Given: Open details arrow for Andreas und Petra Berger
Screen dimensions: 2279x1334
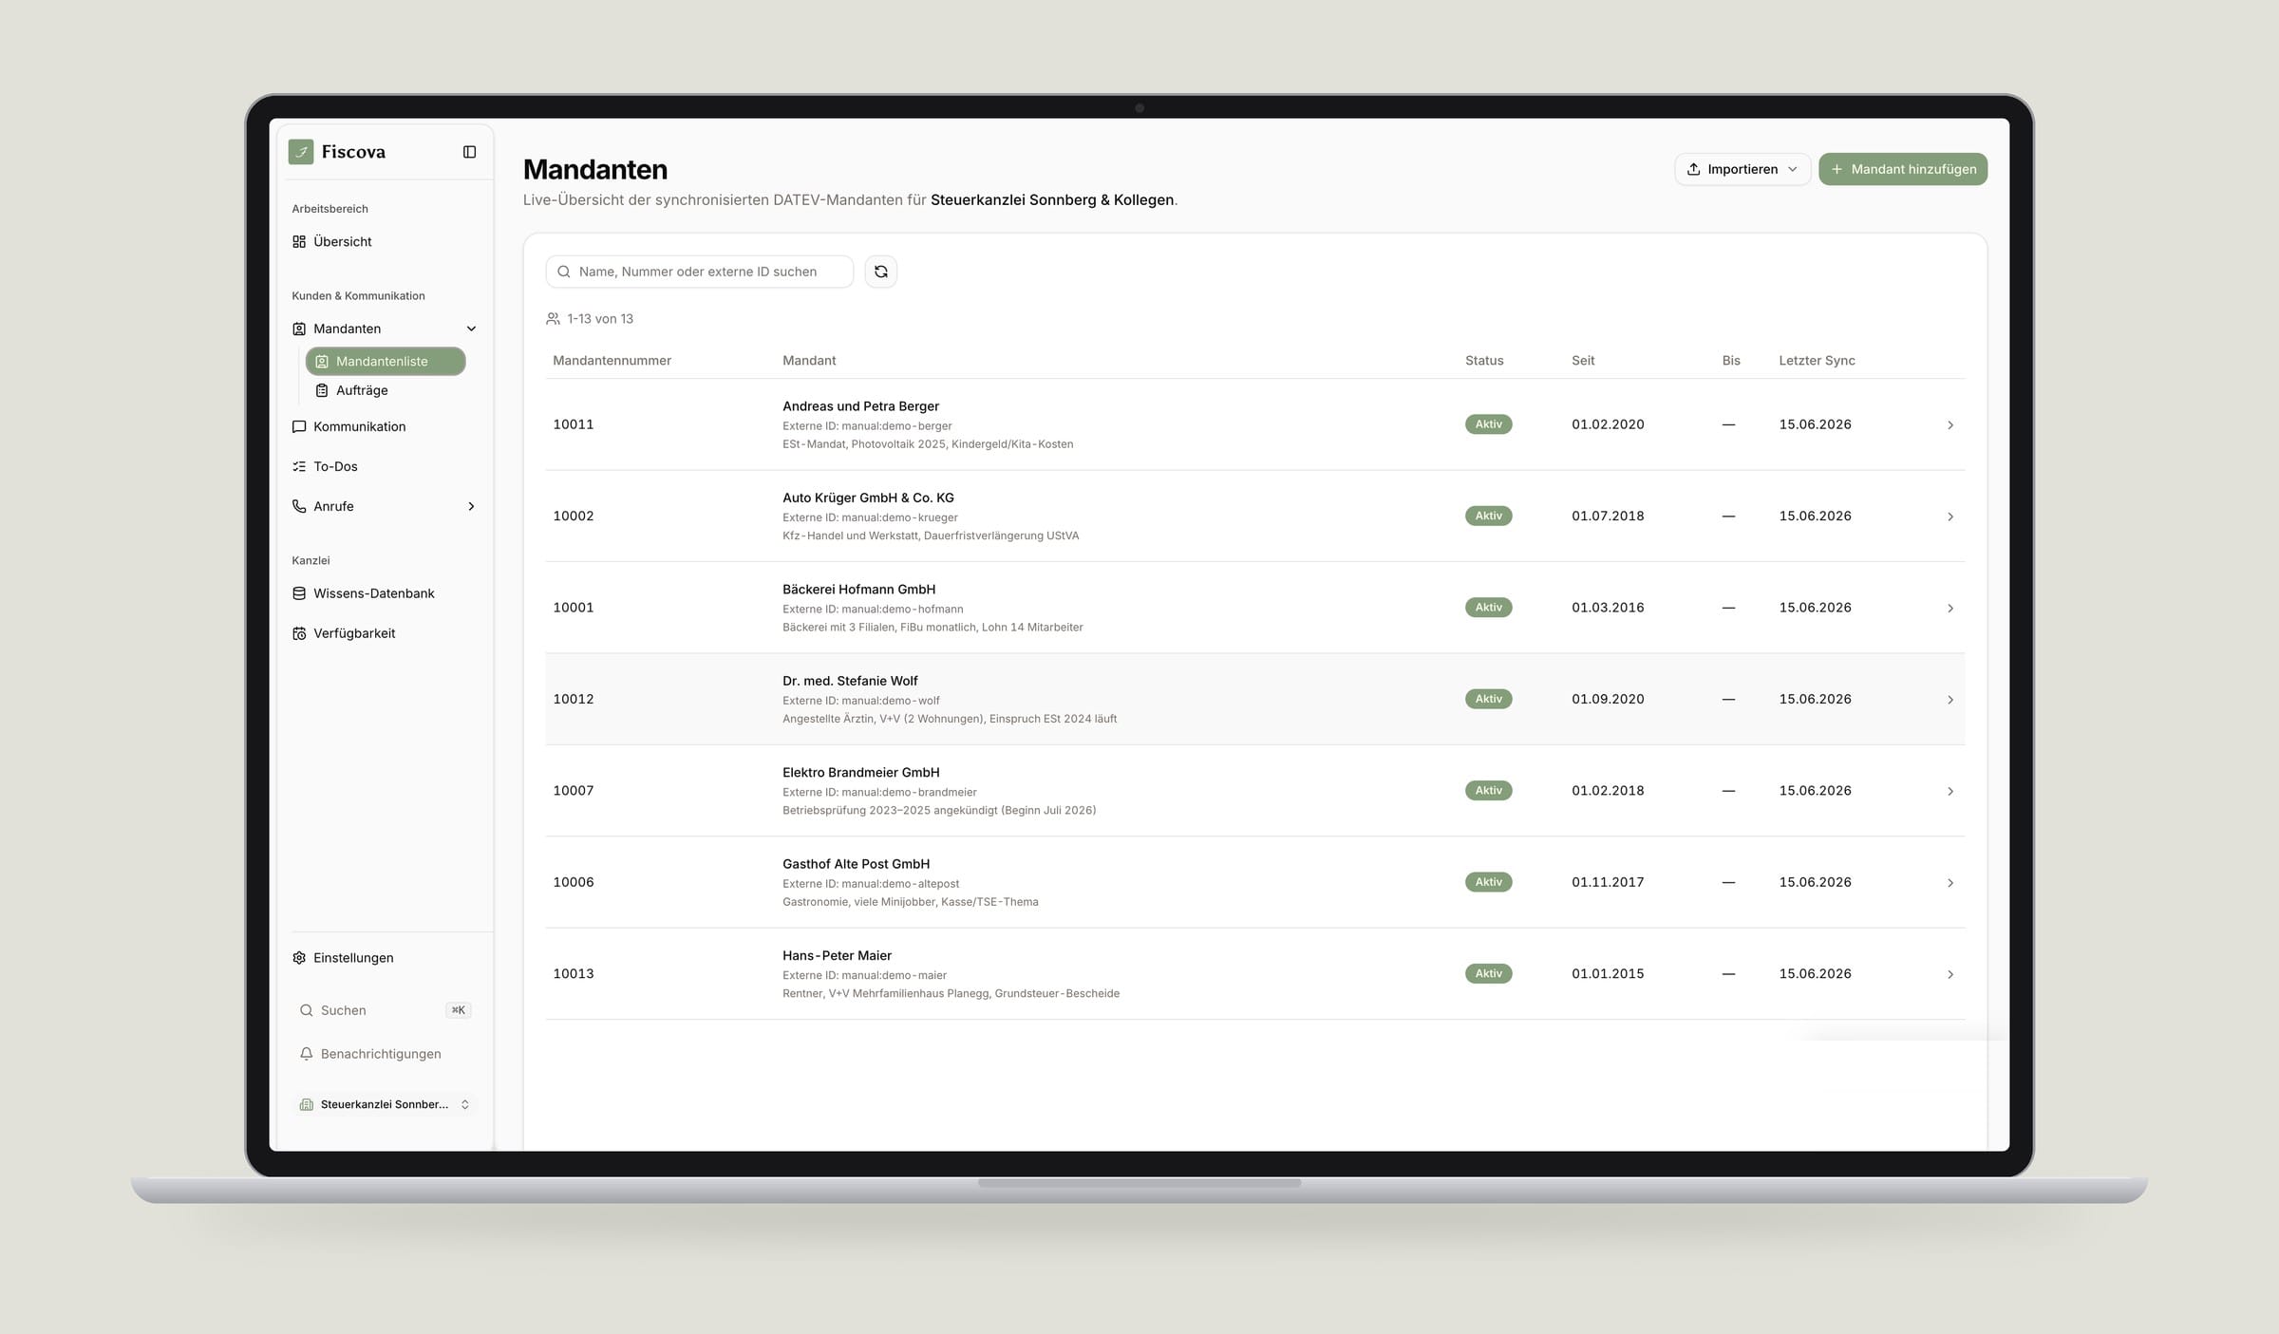Looking at the screenshot, I should point(1950,424).
